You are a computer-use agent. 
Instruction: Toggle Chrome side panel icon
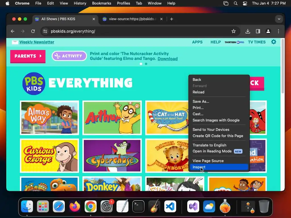[x=258, y=31]
